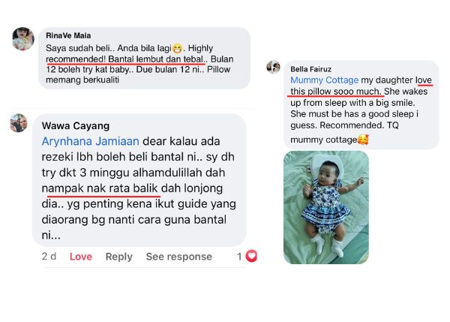
Task: Open Wawa Cayang's profile picture
Action: (x=19, y=123)
